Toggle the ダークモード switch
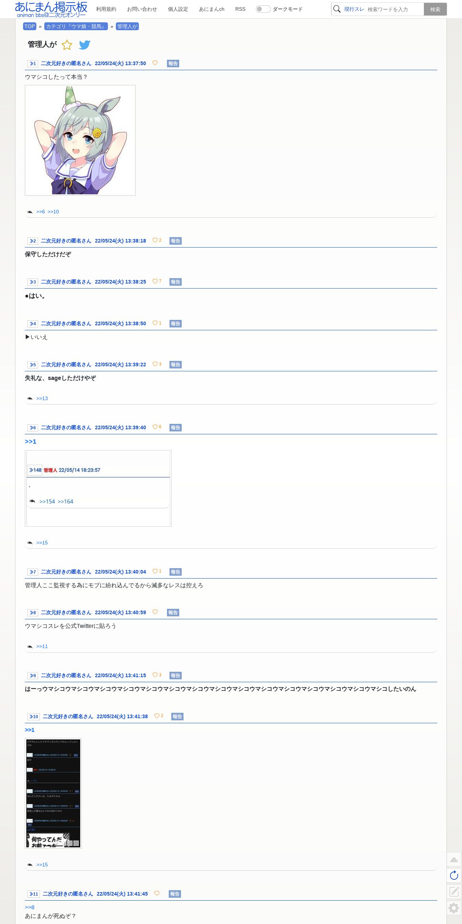Image resolution: width=462 pixels, height=924 pixels. point(263,9)
